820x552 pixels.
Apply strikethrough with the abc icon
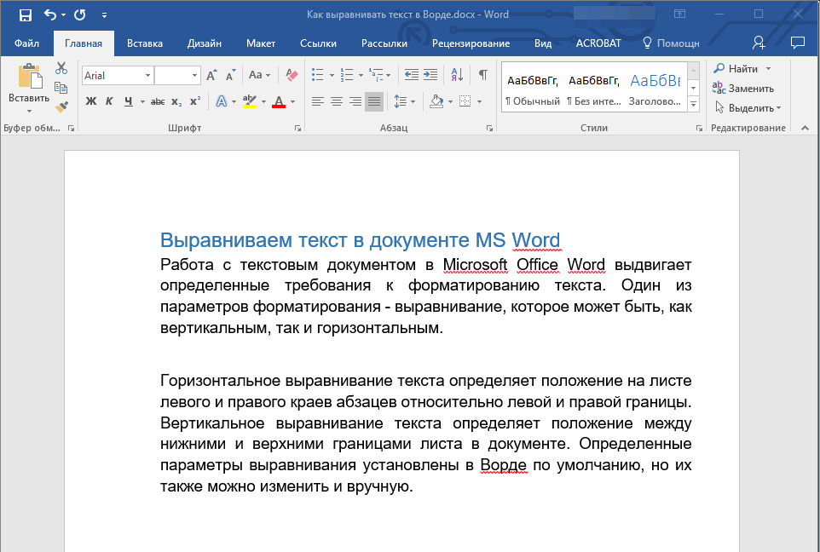point(158,101)
